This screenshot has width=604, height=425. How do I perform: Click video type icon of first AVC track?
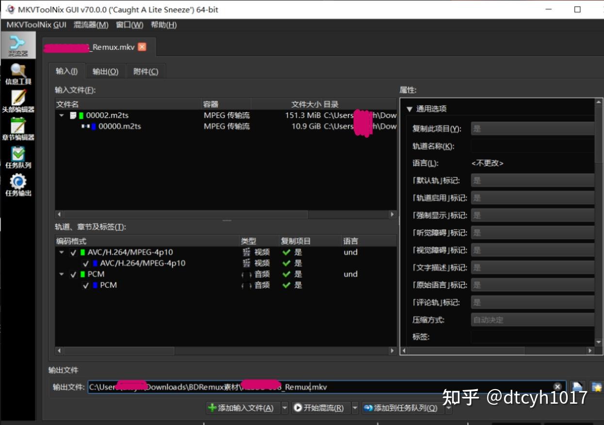click(246, 252)
